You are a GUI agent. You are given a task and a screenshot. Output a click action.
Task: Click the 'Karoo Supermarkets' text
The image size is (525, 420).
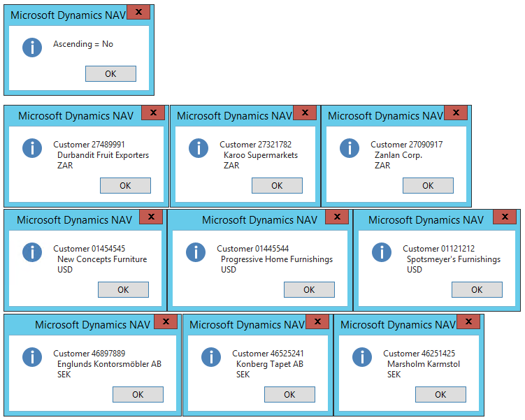point(261,155)
